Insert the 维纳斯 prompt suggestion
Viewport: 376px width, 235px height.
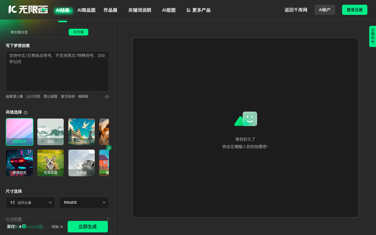(x=83, y=97)
